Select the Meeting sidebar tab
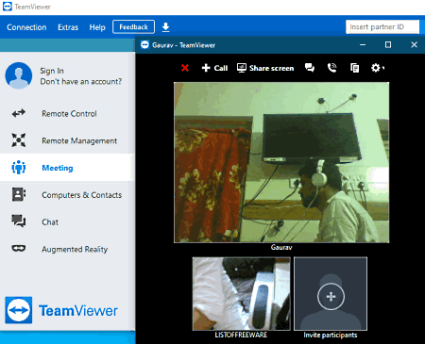 [67, 168]
